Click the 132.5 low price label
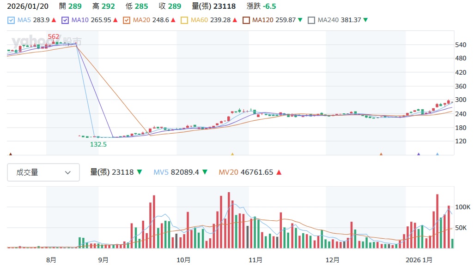The width and height of the screenshot is (474, 265). tap(98, 144)
